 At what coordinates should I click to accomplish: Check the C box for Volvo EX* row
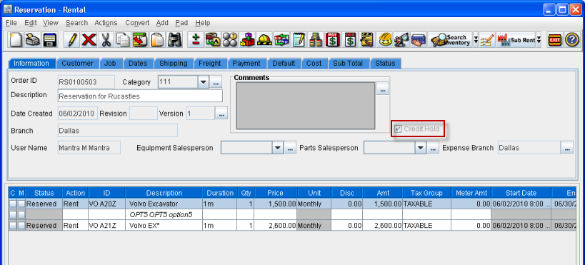pos(13,226)
